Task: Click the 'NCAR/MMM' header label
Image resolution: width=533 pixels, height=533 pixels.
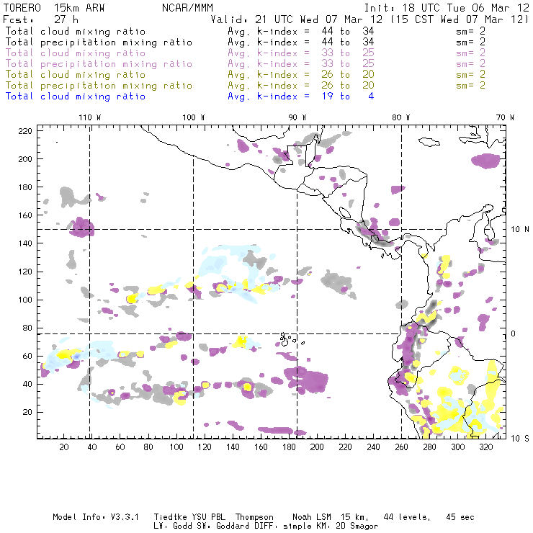Action: (187, 8)
